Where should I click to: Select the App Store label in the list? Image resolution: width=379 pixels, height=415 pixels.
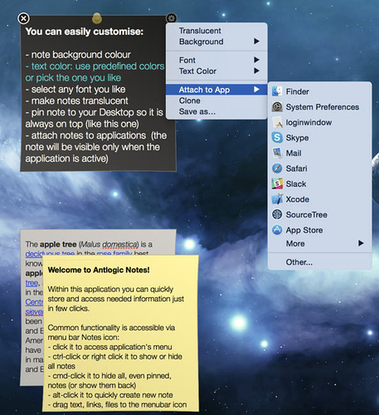(304, 230)
